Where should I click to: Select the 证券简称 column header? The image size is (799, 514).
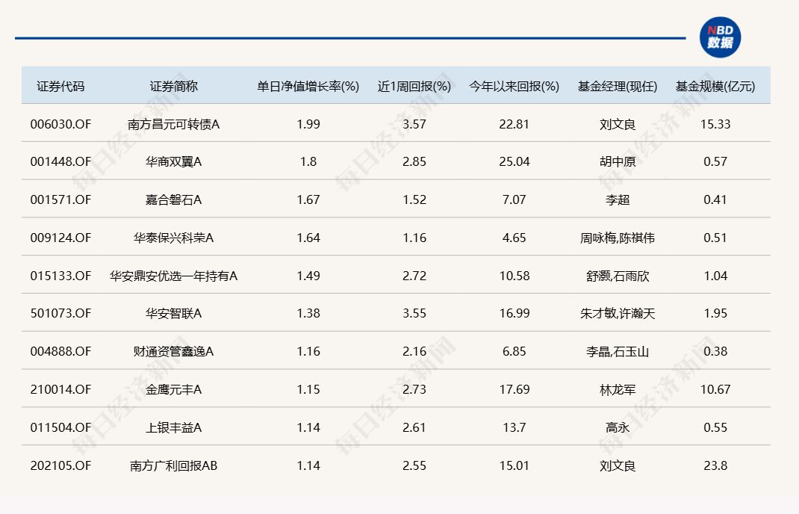(173, 86)
